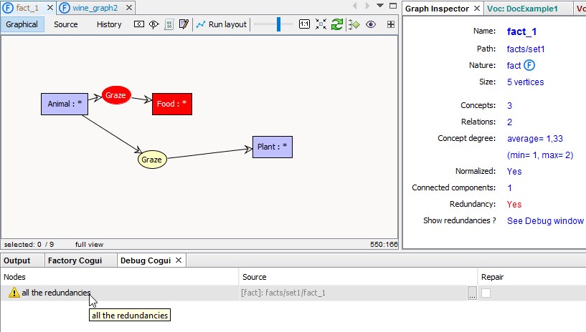This screenshot has width=586, height=332.
Task: Switch to the fact_1 editor tab
Action: click(x=27, y=8)
